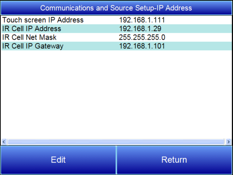The image size is (233, 175).
Task: Select the 192.168.1.101 gateway value
Action: (142, 46)
